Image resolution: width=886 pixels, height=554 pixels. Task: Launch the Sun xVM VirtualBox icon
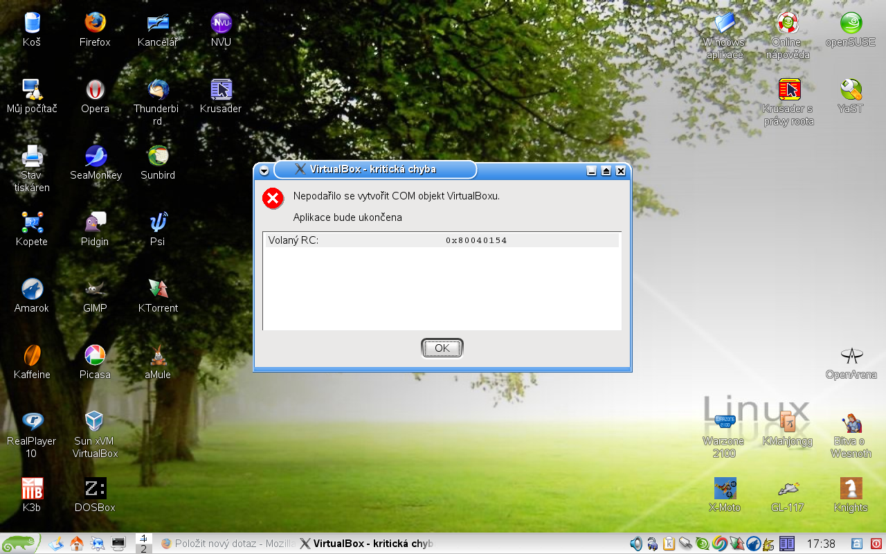pyautogui.click(x=95, y=434)
